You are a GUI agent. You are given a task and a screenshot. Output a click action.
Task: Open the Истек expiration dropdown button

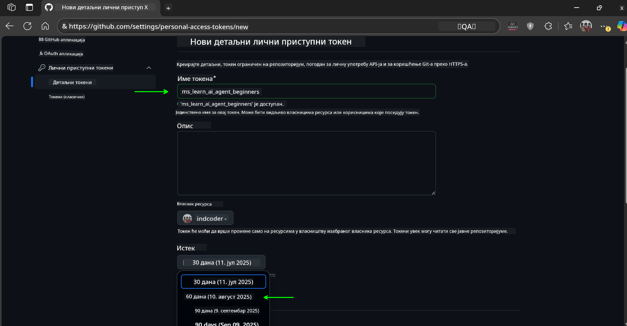(221, 262)
